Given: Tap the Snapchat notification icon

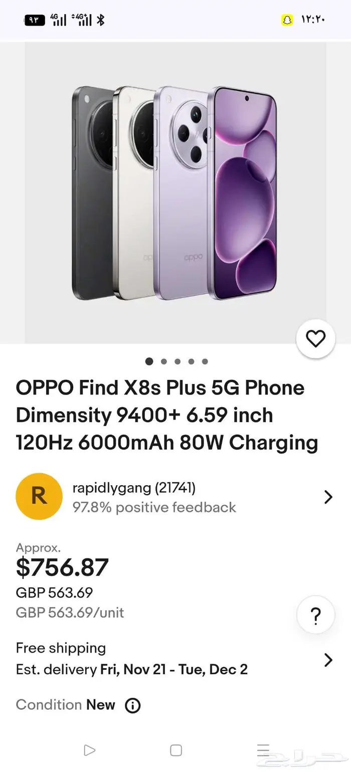Looking at the screenshot, I should point(287,20).
